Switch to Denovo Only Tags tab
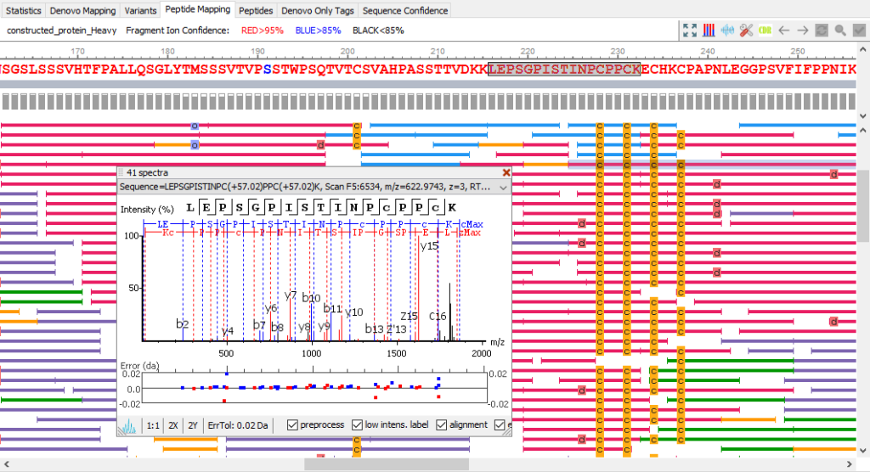Screen dimensions: 870x472 318,10
